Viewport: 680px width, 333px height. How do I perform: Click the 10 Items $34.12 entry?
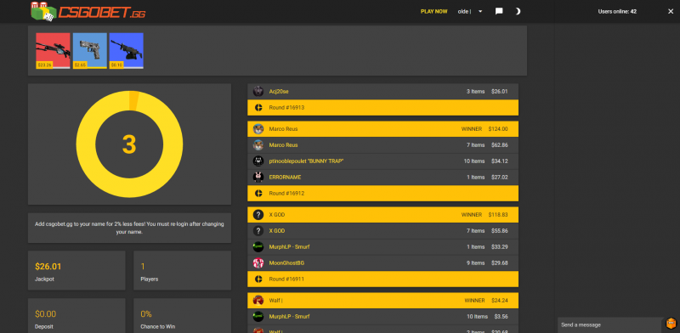click(x=485, y=161)
